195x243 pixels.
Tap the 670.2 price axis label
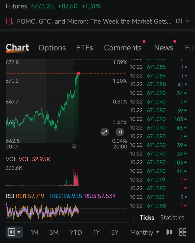click(12, 81)
